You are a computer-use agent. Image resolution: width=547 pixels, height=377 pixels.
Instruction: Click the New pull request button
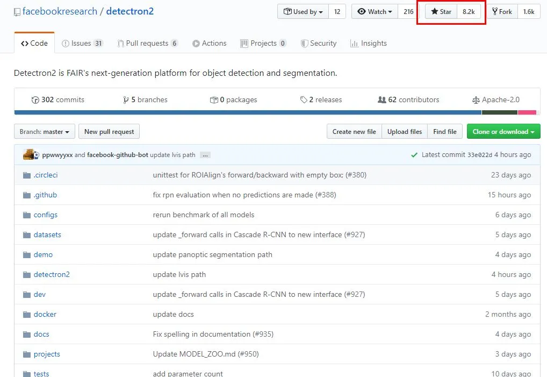tap(109, 132)
